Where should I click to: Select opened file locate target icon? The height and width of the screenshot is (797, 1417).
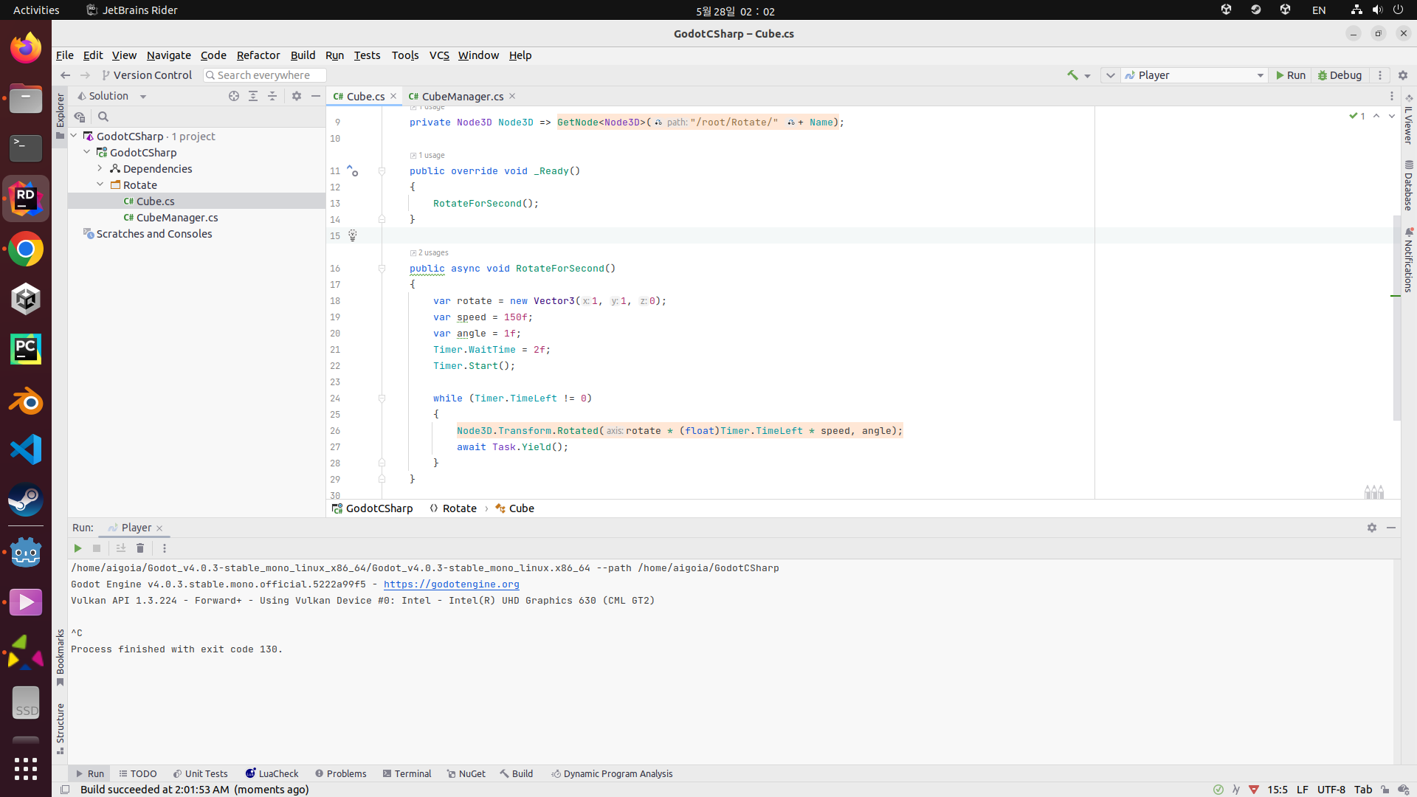[x=234, y=96]
